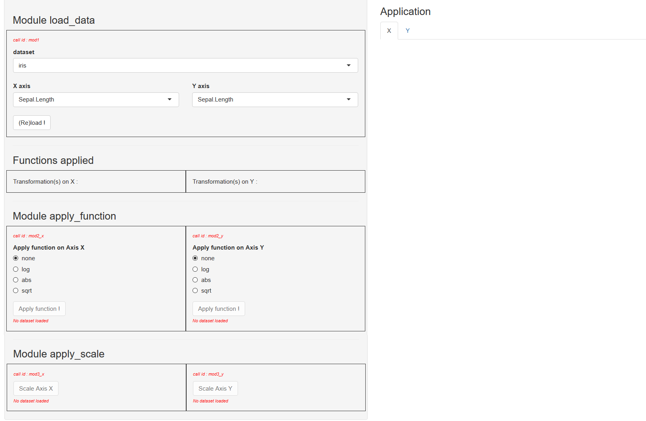Click the Scale Axis Y button
The width and height of the screenshot is (646, 421).
click(x=215, y=389)
